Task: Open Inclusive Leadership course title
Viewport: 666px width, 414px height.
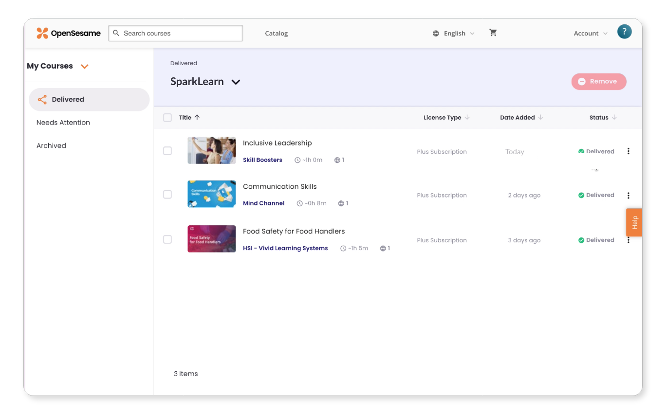Action: 277,143
